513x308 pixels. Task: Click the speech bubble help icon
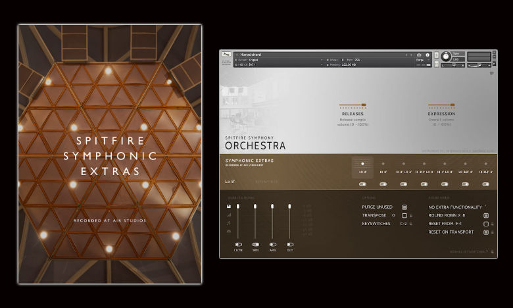[491, 73]
